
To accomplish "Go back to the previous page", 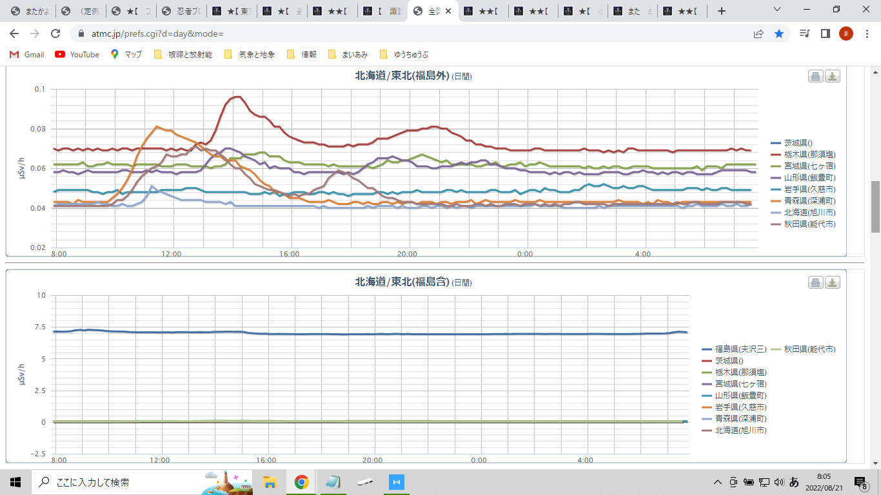I will coord(14,34).
